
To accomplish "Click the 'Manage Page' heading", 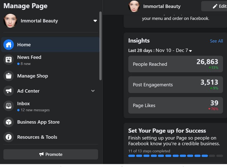I will (x=25, y=6).
